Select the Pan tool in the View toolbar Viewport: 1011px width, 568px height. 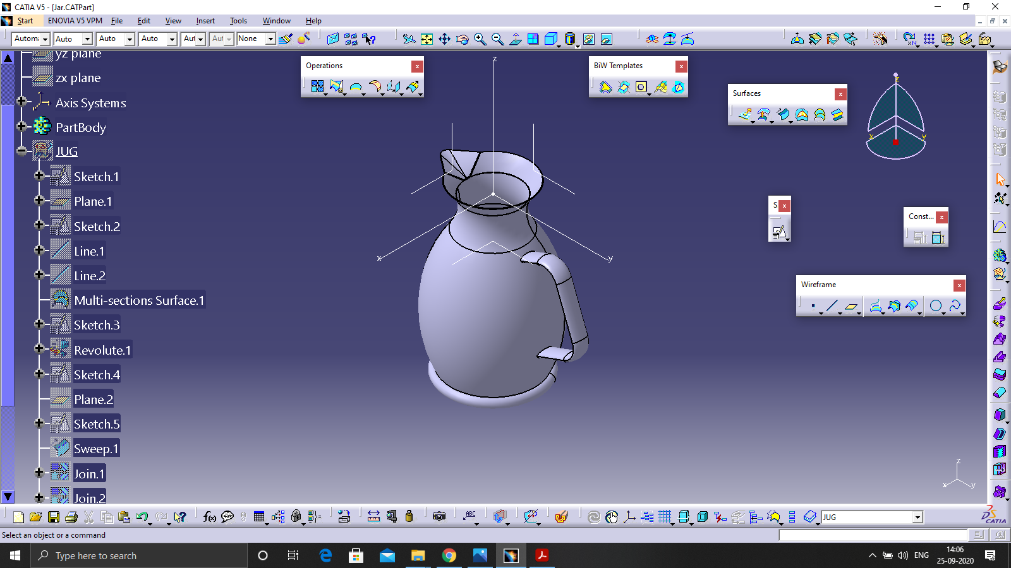pyautogui.click(x=445, y=39)
